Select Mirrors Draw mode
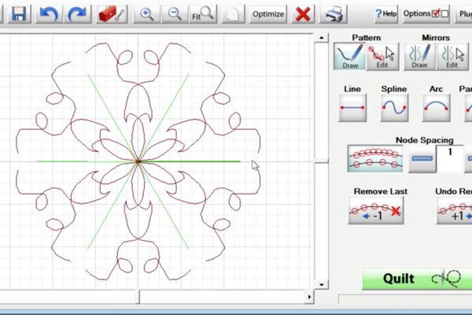 419,56
